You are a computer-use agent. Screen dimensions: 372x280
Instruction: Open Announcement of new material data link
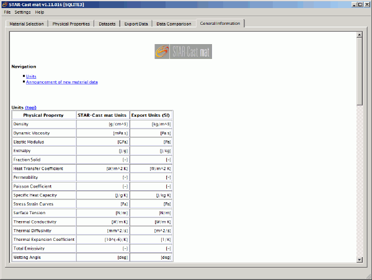61,82
